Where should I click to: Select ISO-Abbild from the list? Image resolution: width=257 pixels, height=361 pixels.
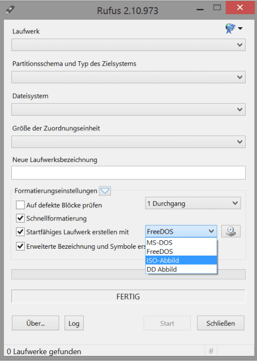pyautogui.click(x=181, y=260)
